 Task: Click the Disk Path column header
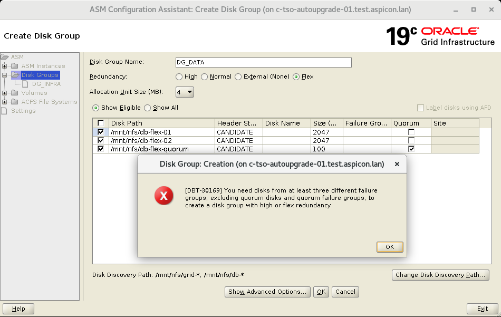(x=162, y=123)
